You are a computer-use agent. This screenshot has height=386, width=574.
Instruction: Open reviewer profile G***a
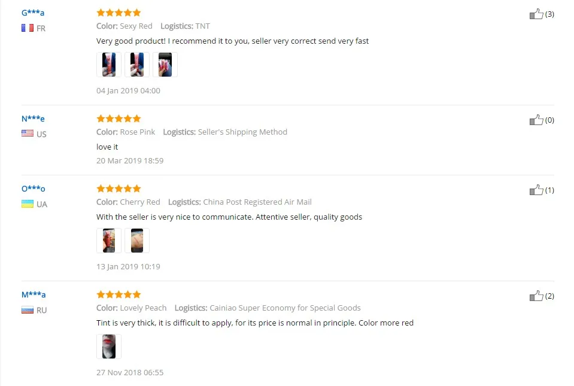(33, 13)
